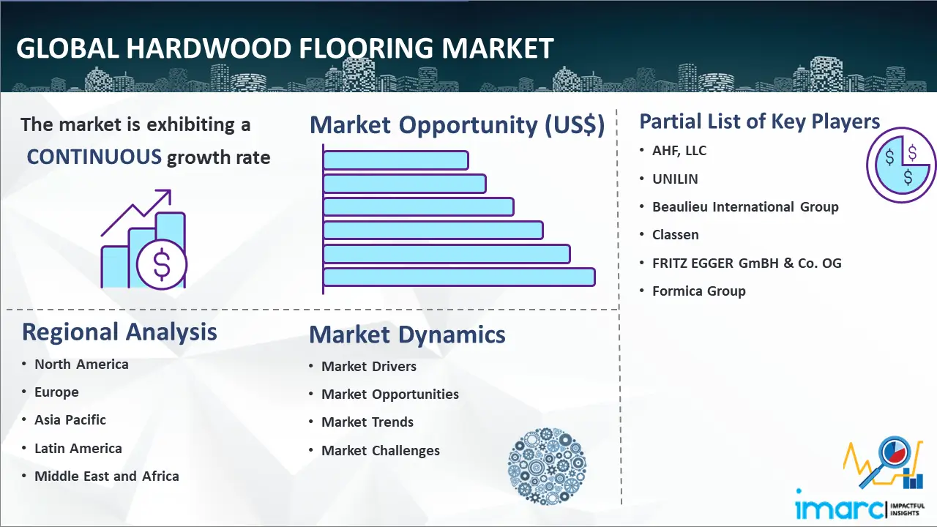Click the Market Opportunity (US$) heading
This screenshot has width=937, height=527.
pyautogui.click(x=457, y=125)
